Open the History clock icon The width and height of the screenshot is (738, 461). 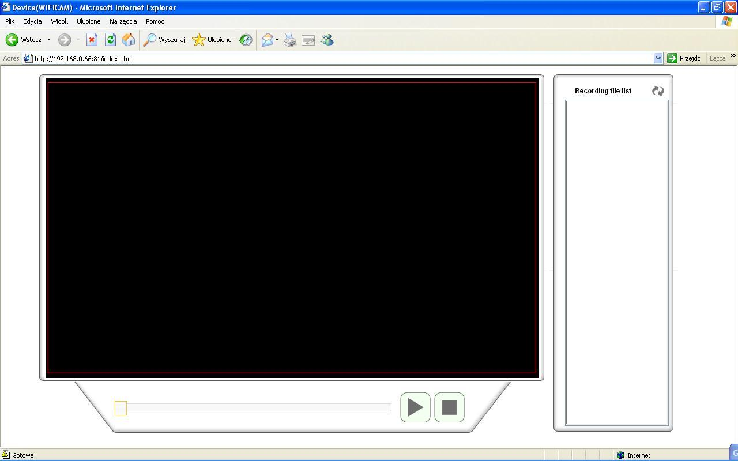click(246, 40)
